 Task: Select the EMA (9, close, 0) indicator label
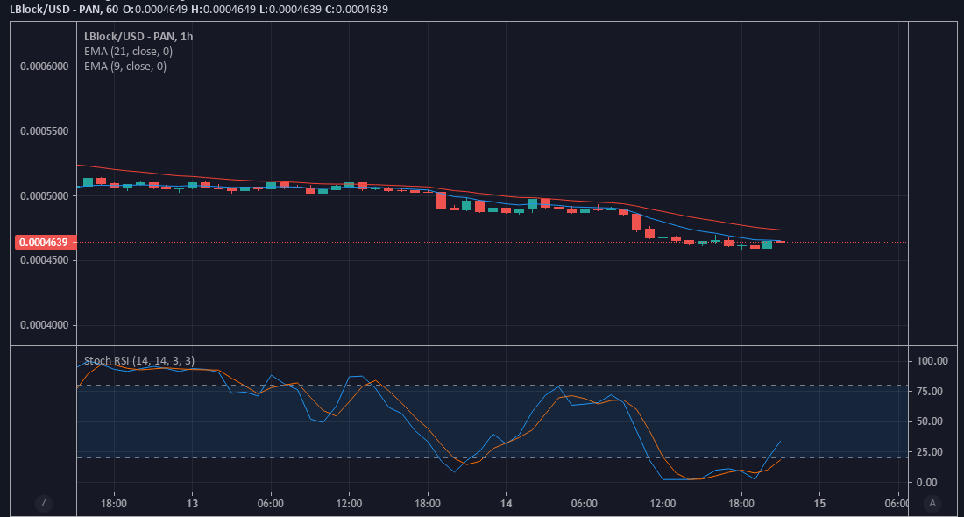125,67
